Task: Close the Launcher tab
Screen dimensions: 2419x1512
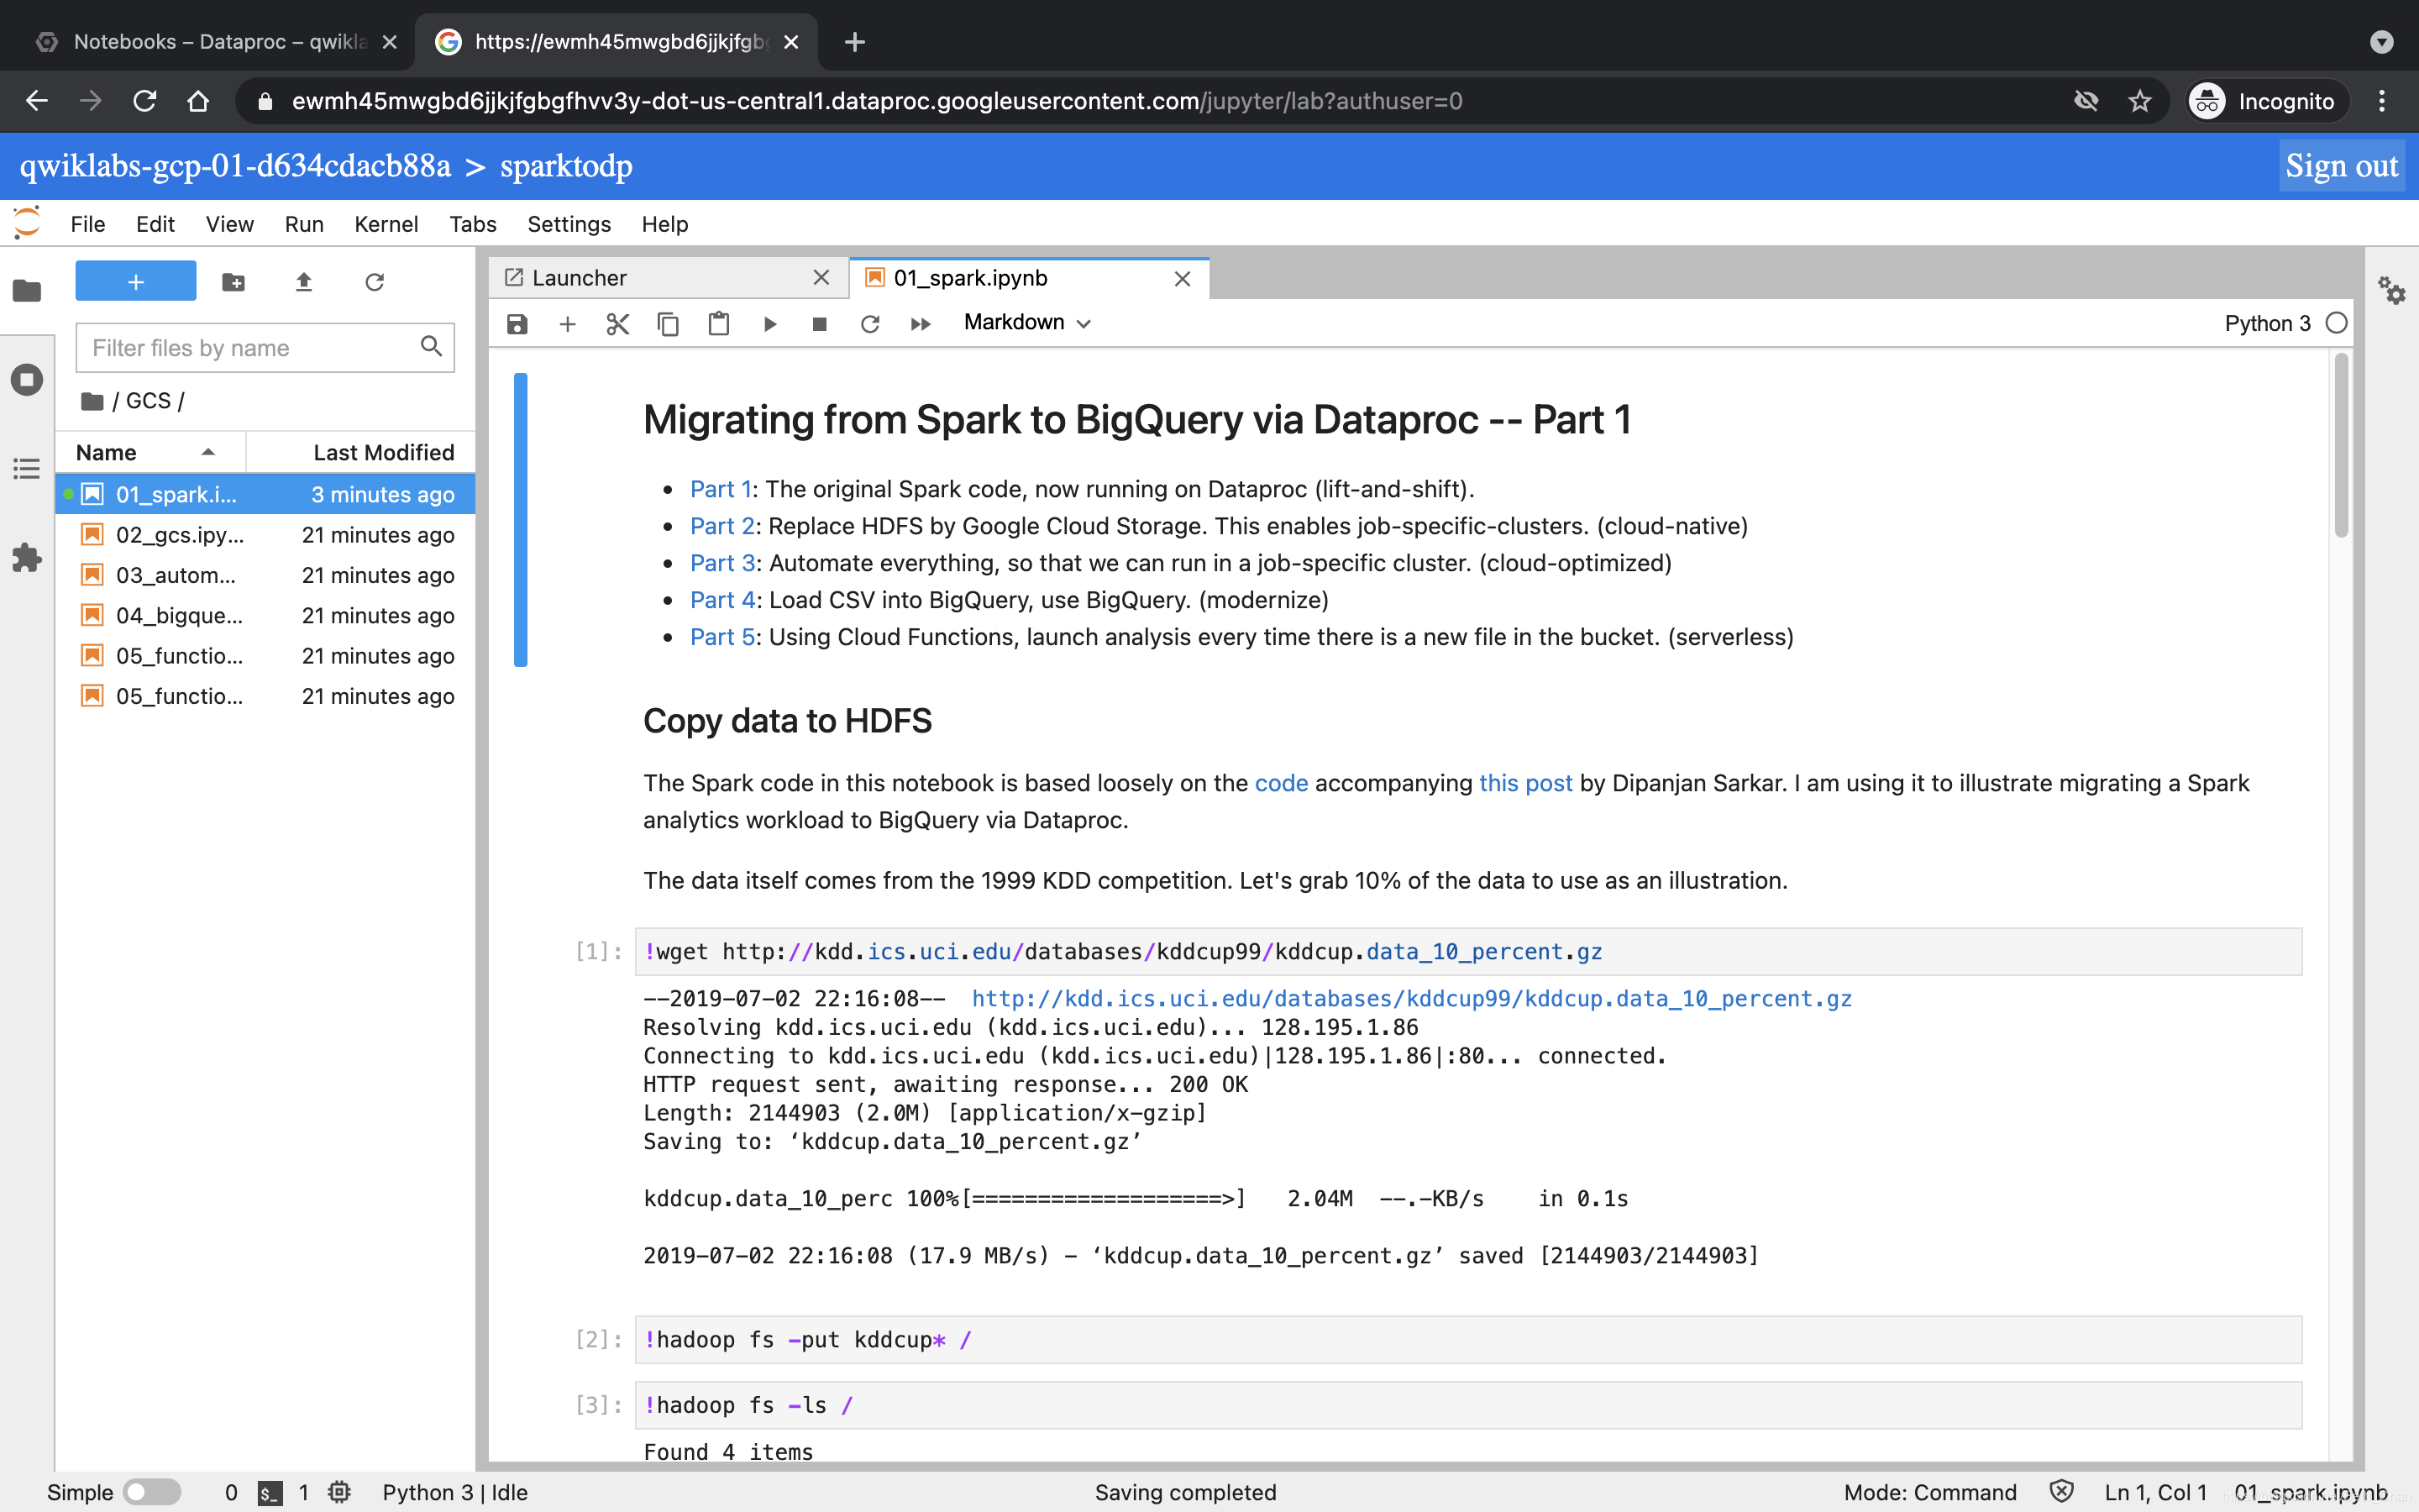Action: click(x=821, y=278)
